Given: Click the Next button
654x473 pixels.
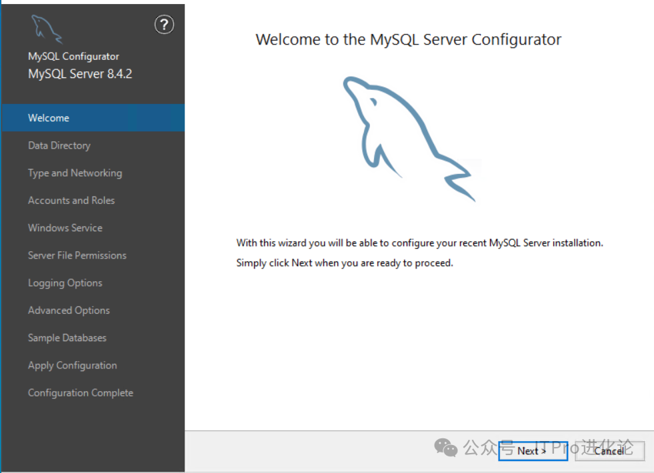Looking at the screenshot, I should pyautogui.click(x=533, y=451).
